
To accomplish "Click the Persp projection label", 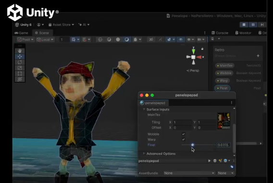I will pyautogui.click(x=193, y=70).
